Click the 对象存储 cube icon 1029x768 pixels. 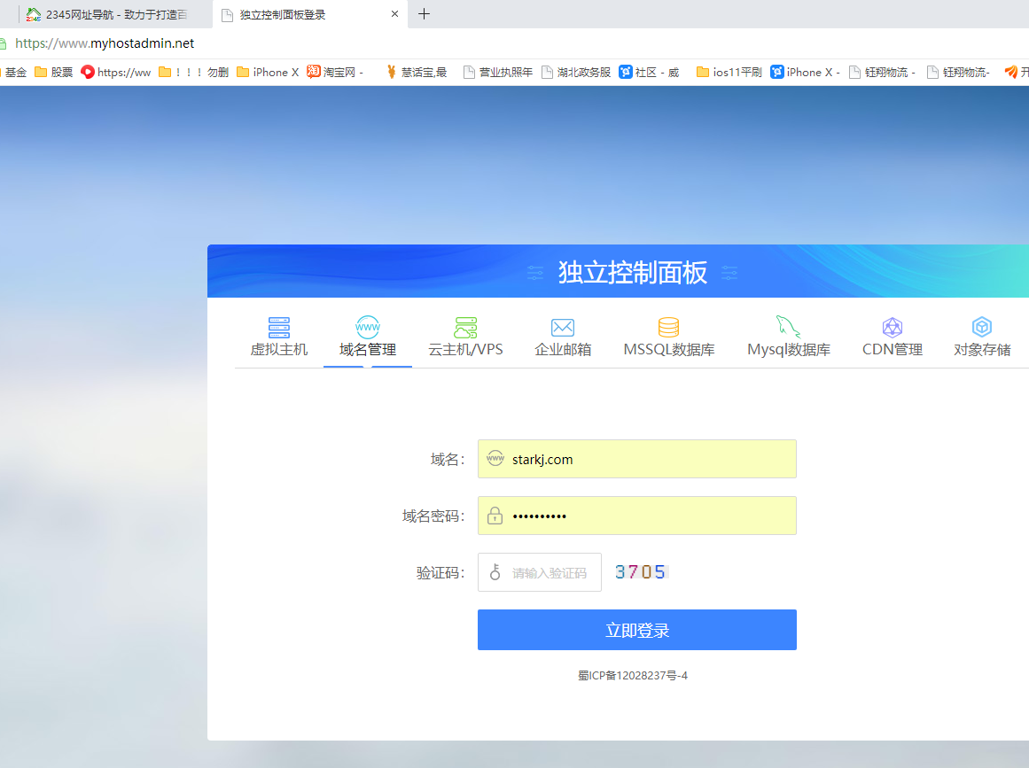(982, 327)
